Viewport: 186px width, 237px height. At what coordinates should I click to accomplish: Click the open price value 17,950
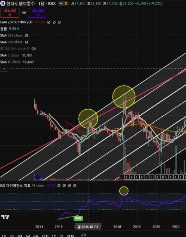coord(80,3)
